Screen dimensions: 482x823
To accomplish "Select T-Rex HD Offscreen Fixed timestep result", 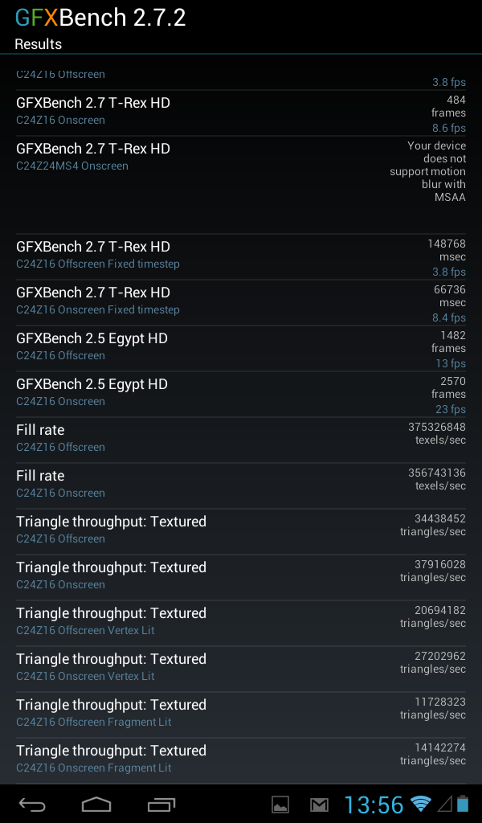I will point(241,257).
